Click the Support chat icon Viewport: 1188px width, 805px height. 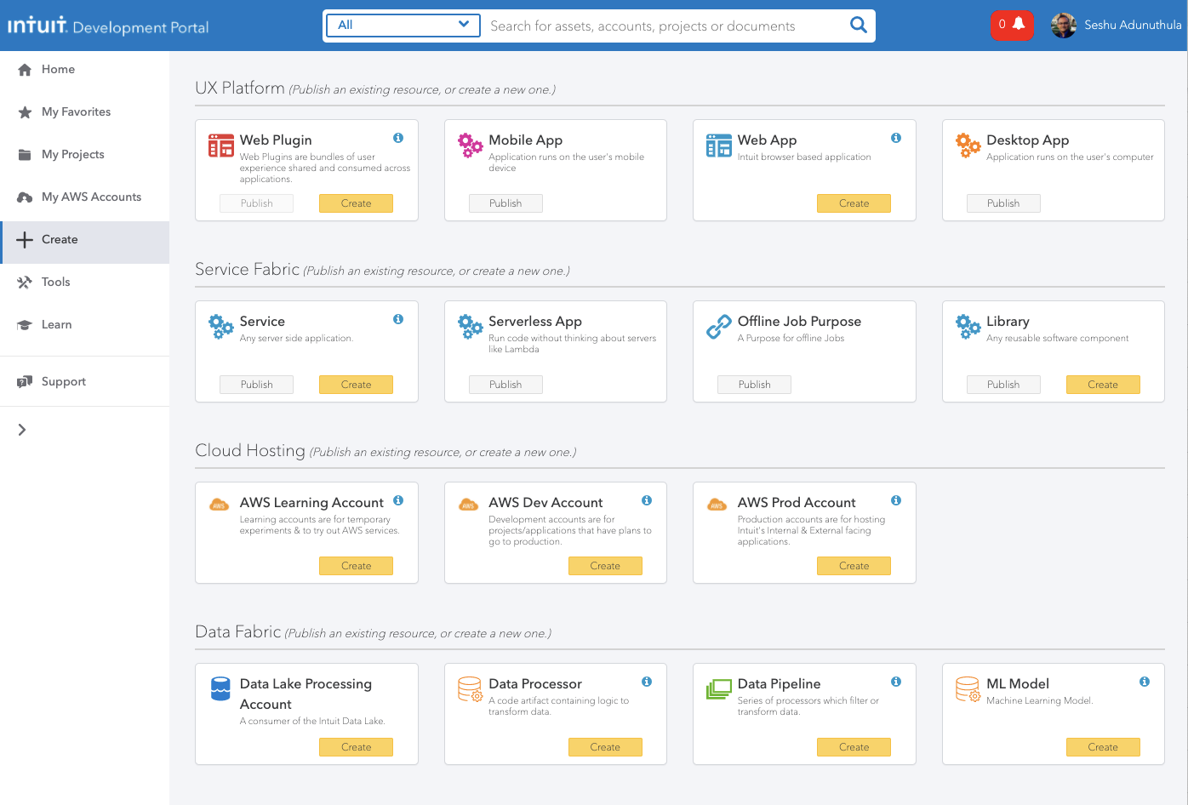pos(25,382)
